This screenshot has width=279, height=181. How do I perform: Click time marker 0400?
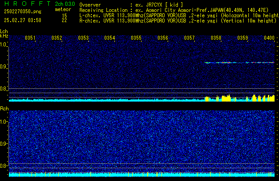click(x=269, y=38)
